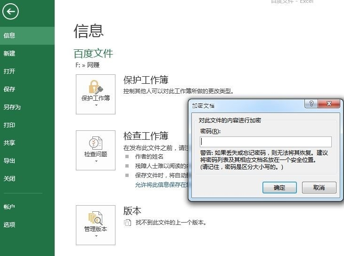Click the Protect Workbook lock and key icon

pyautogui.click(x=96, y=87)
